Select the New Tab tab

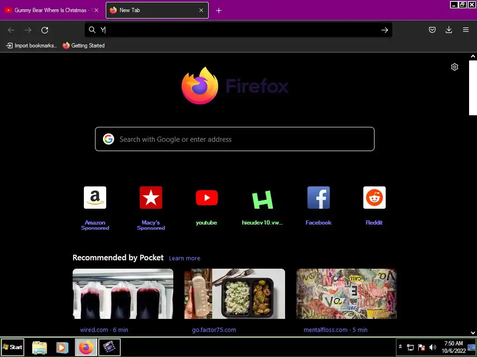[x=157, y=10]
